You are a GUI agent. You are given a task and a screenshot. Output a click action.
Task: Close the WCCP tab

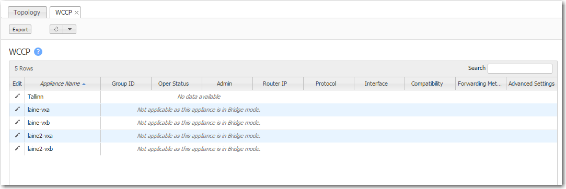76,13
